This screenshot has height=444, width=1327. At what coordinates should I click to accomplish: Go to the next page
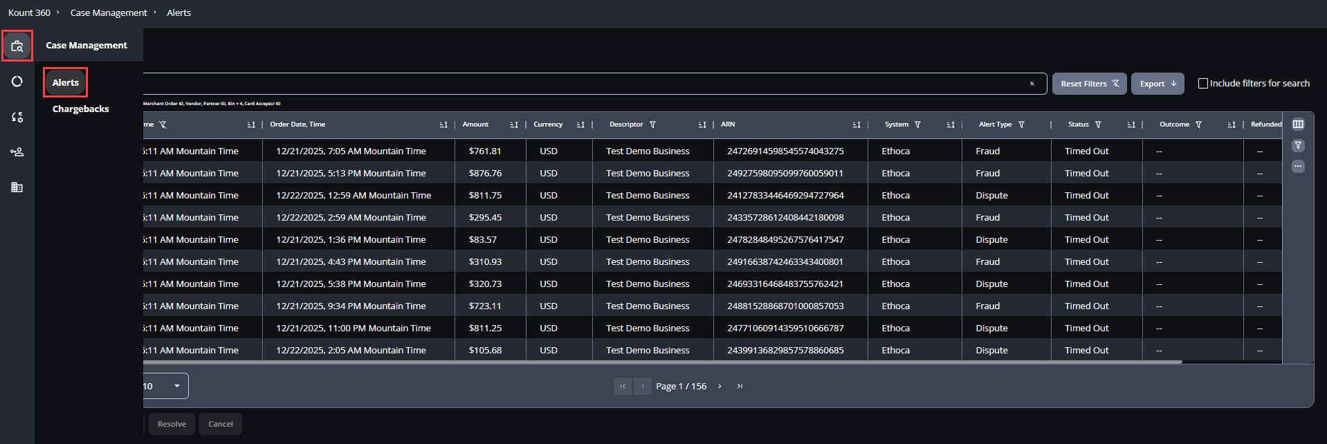(x=720, y=387)
